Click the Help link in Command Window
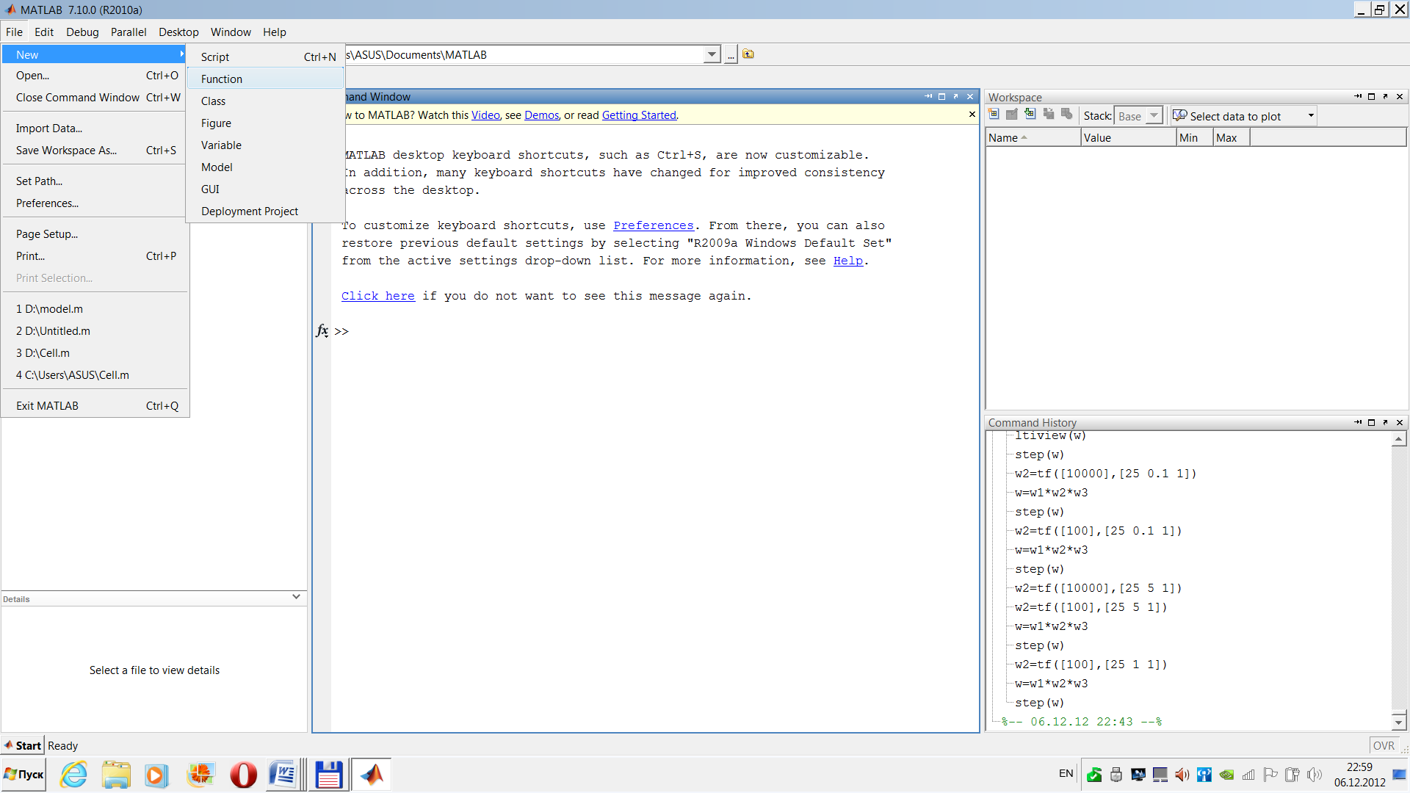 click(848, 261)
